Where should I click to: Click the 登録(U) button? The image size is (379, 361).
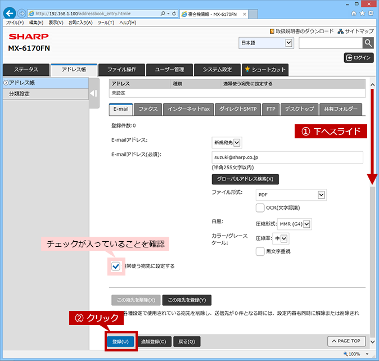120,342
